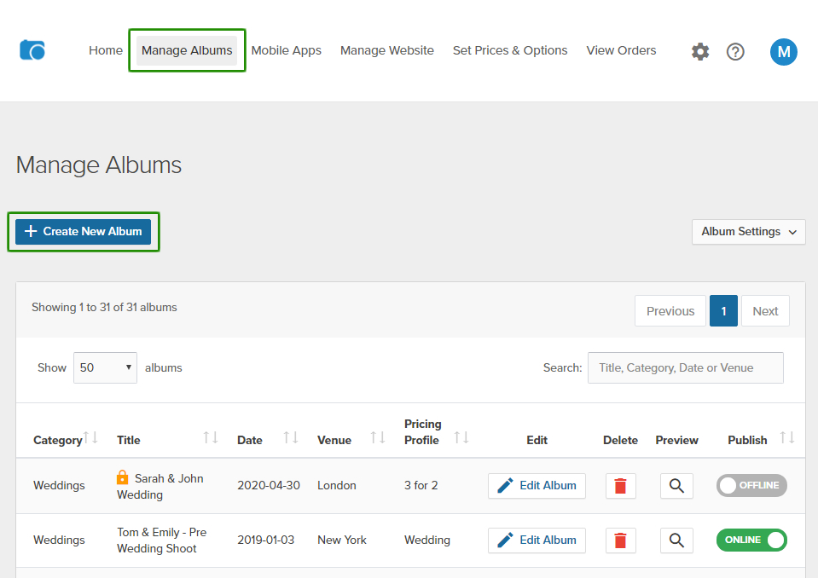Open the user profile avatar M
818x578 pixels.
point(783,51)
